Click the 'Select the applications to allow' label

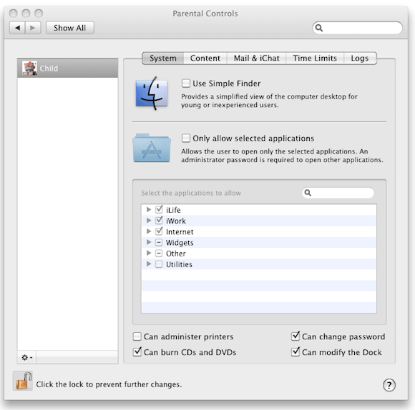[191, 193]
